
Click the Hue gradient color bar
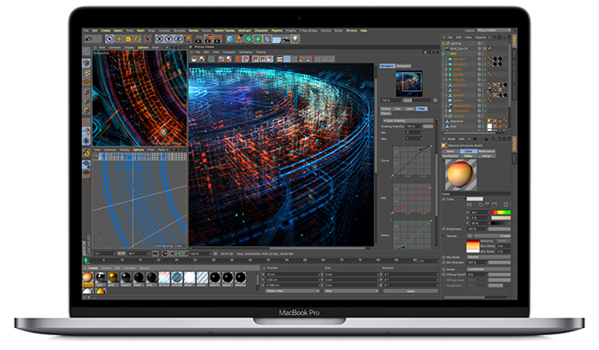(x=500, y=212)
